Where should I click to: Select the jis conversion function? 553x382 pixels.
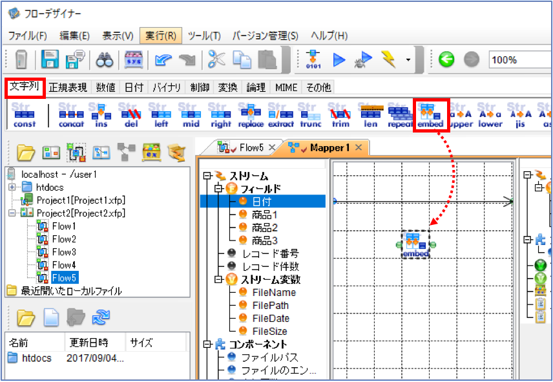click(x=520, y=115)
